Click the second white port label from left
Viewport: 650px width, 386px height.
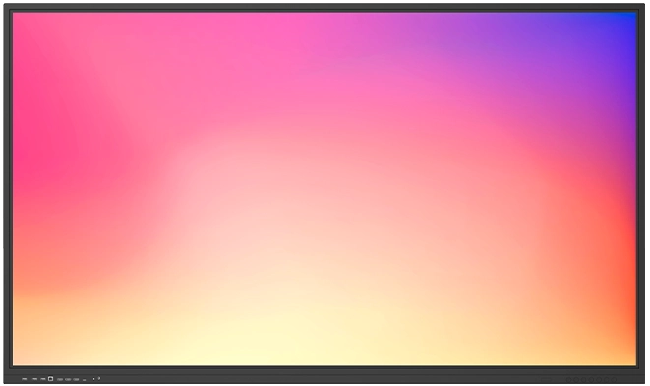(34, 379)
